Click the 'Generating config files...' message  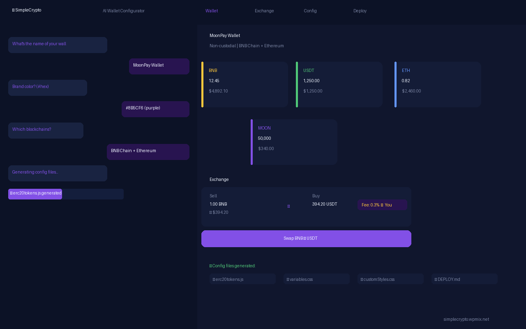pyautogui.click(x=58, y=173)
